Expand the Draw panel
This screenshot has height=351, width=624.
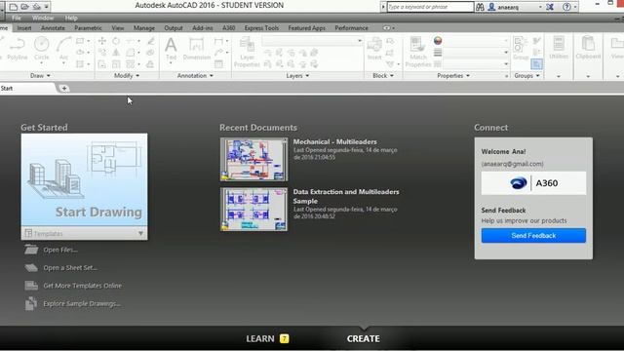(40, 76)
